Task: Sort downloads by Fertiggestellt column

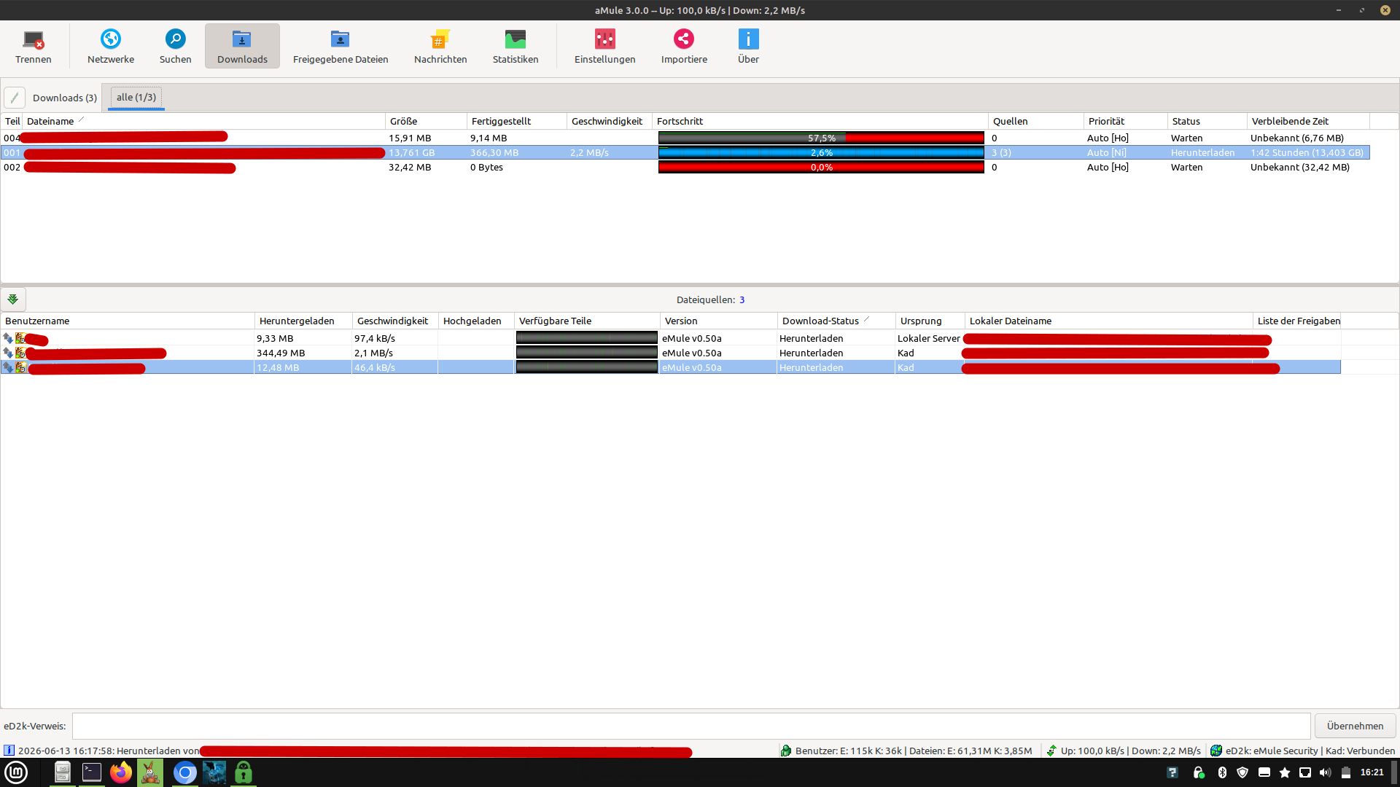Action: point(517,121)
